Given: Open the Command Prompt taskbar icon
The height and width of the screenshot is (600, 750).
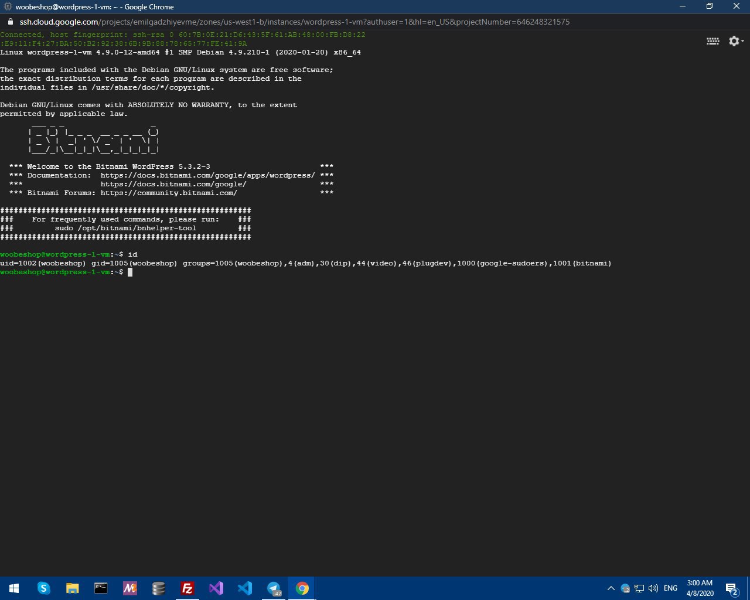Looking at the screenshot, I should pos(101,588).
